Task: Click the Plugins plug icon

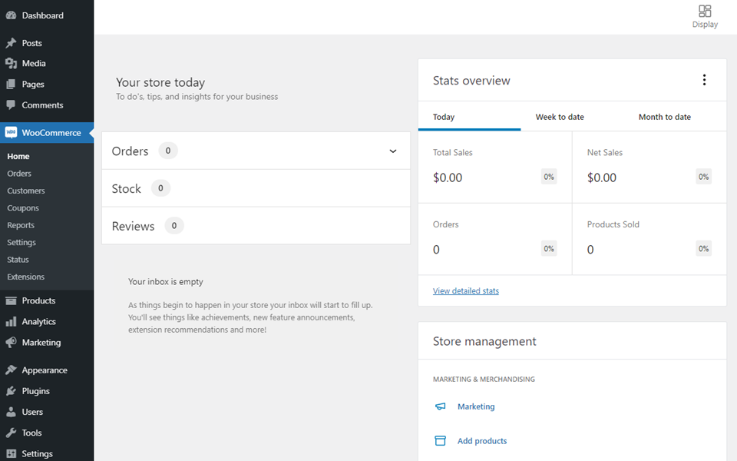Action: (11, 391)
